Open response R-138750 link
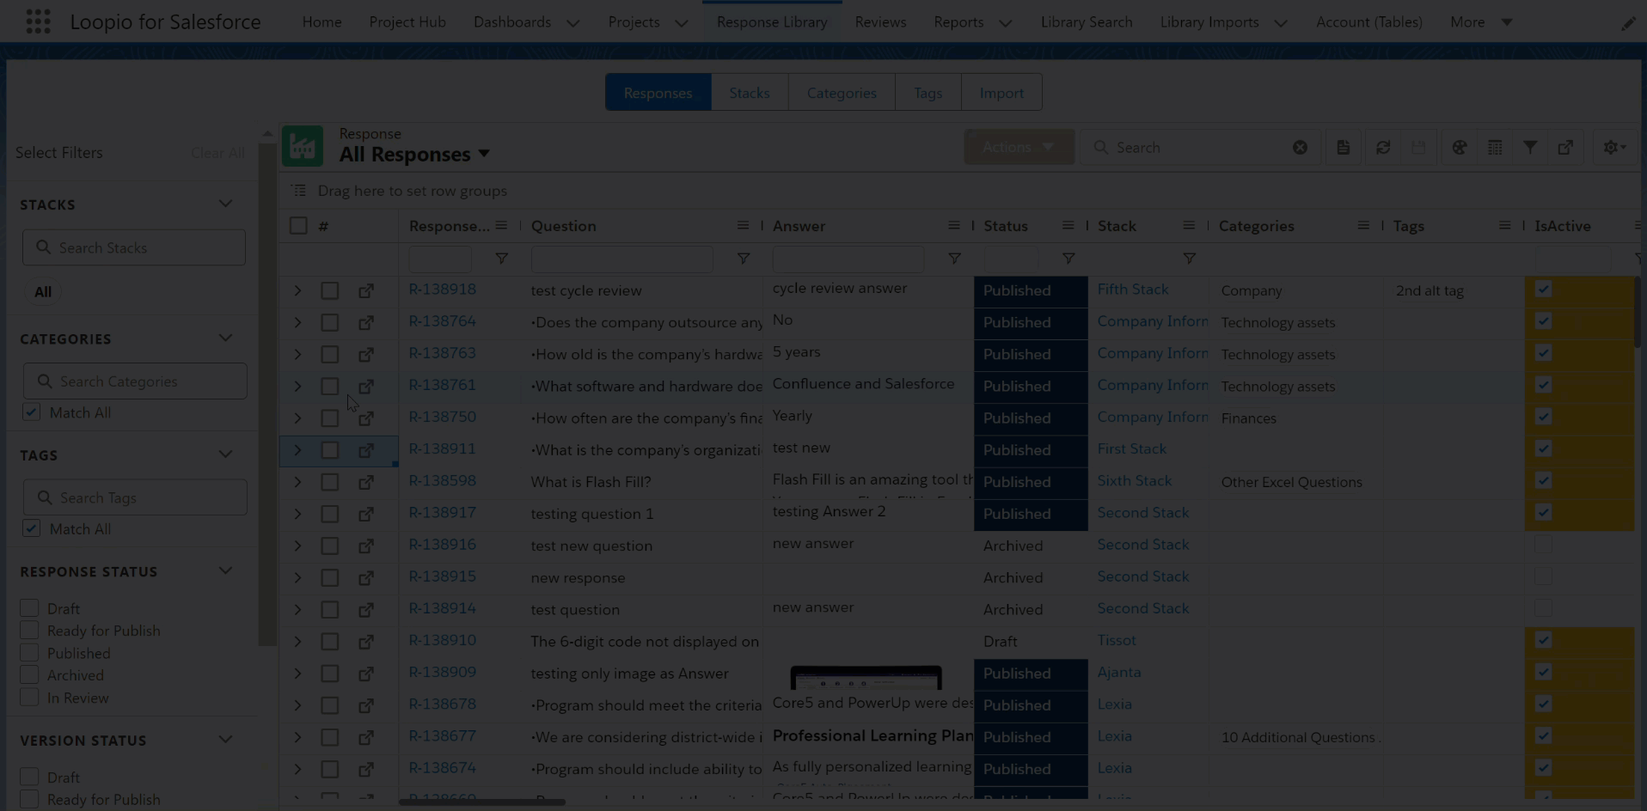 tap(442, 417)
